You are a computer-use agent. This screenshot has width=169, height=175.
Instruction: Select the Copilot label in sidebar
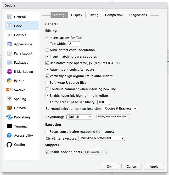(x=20, y=145)
